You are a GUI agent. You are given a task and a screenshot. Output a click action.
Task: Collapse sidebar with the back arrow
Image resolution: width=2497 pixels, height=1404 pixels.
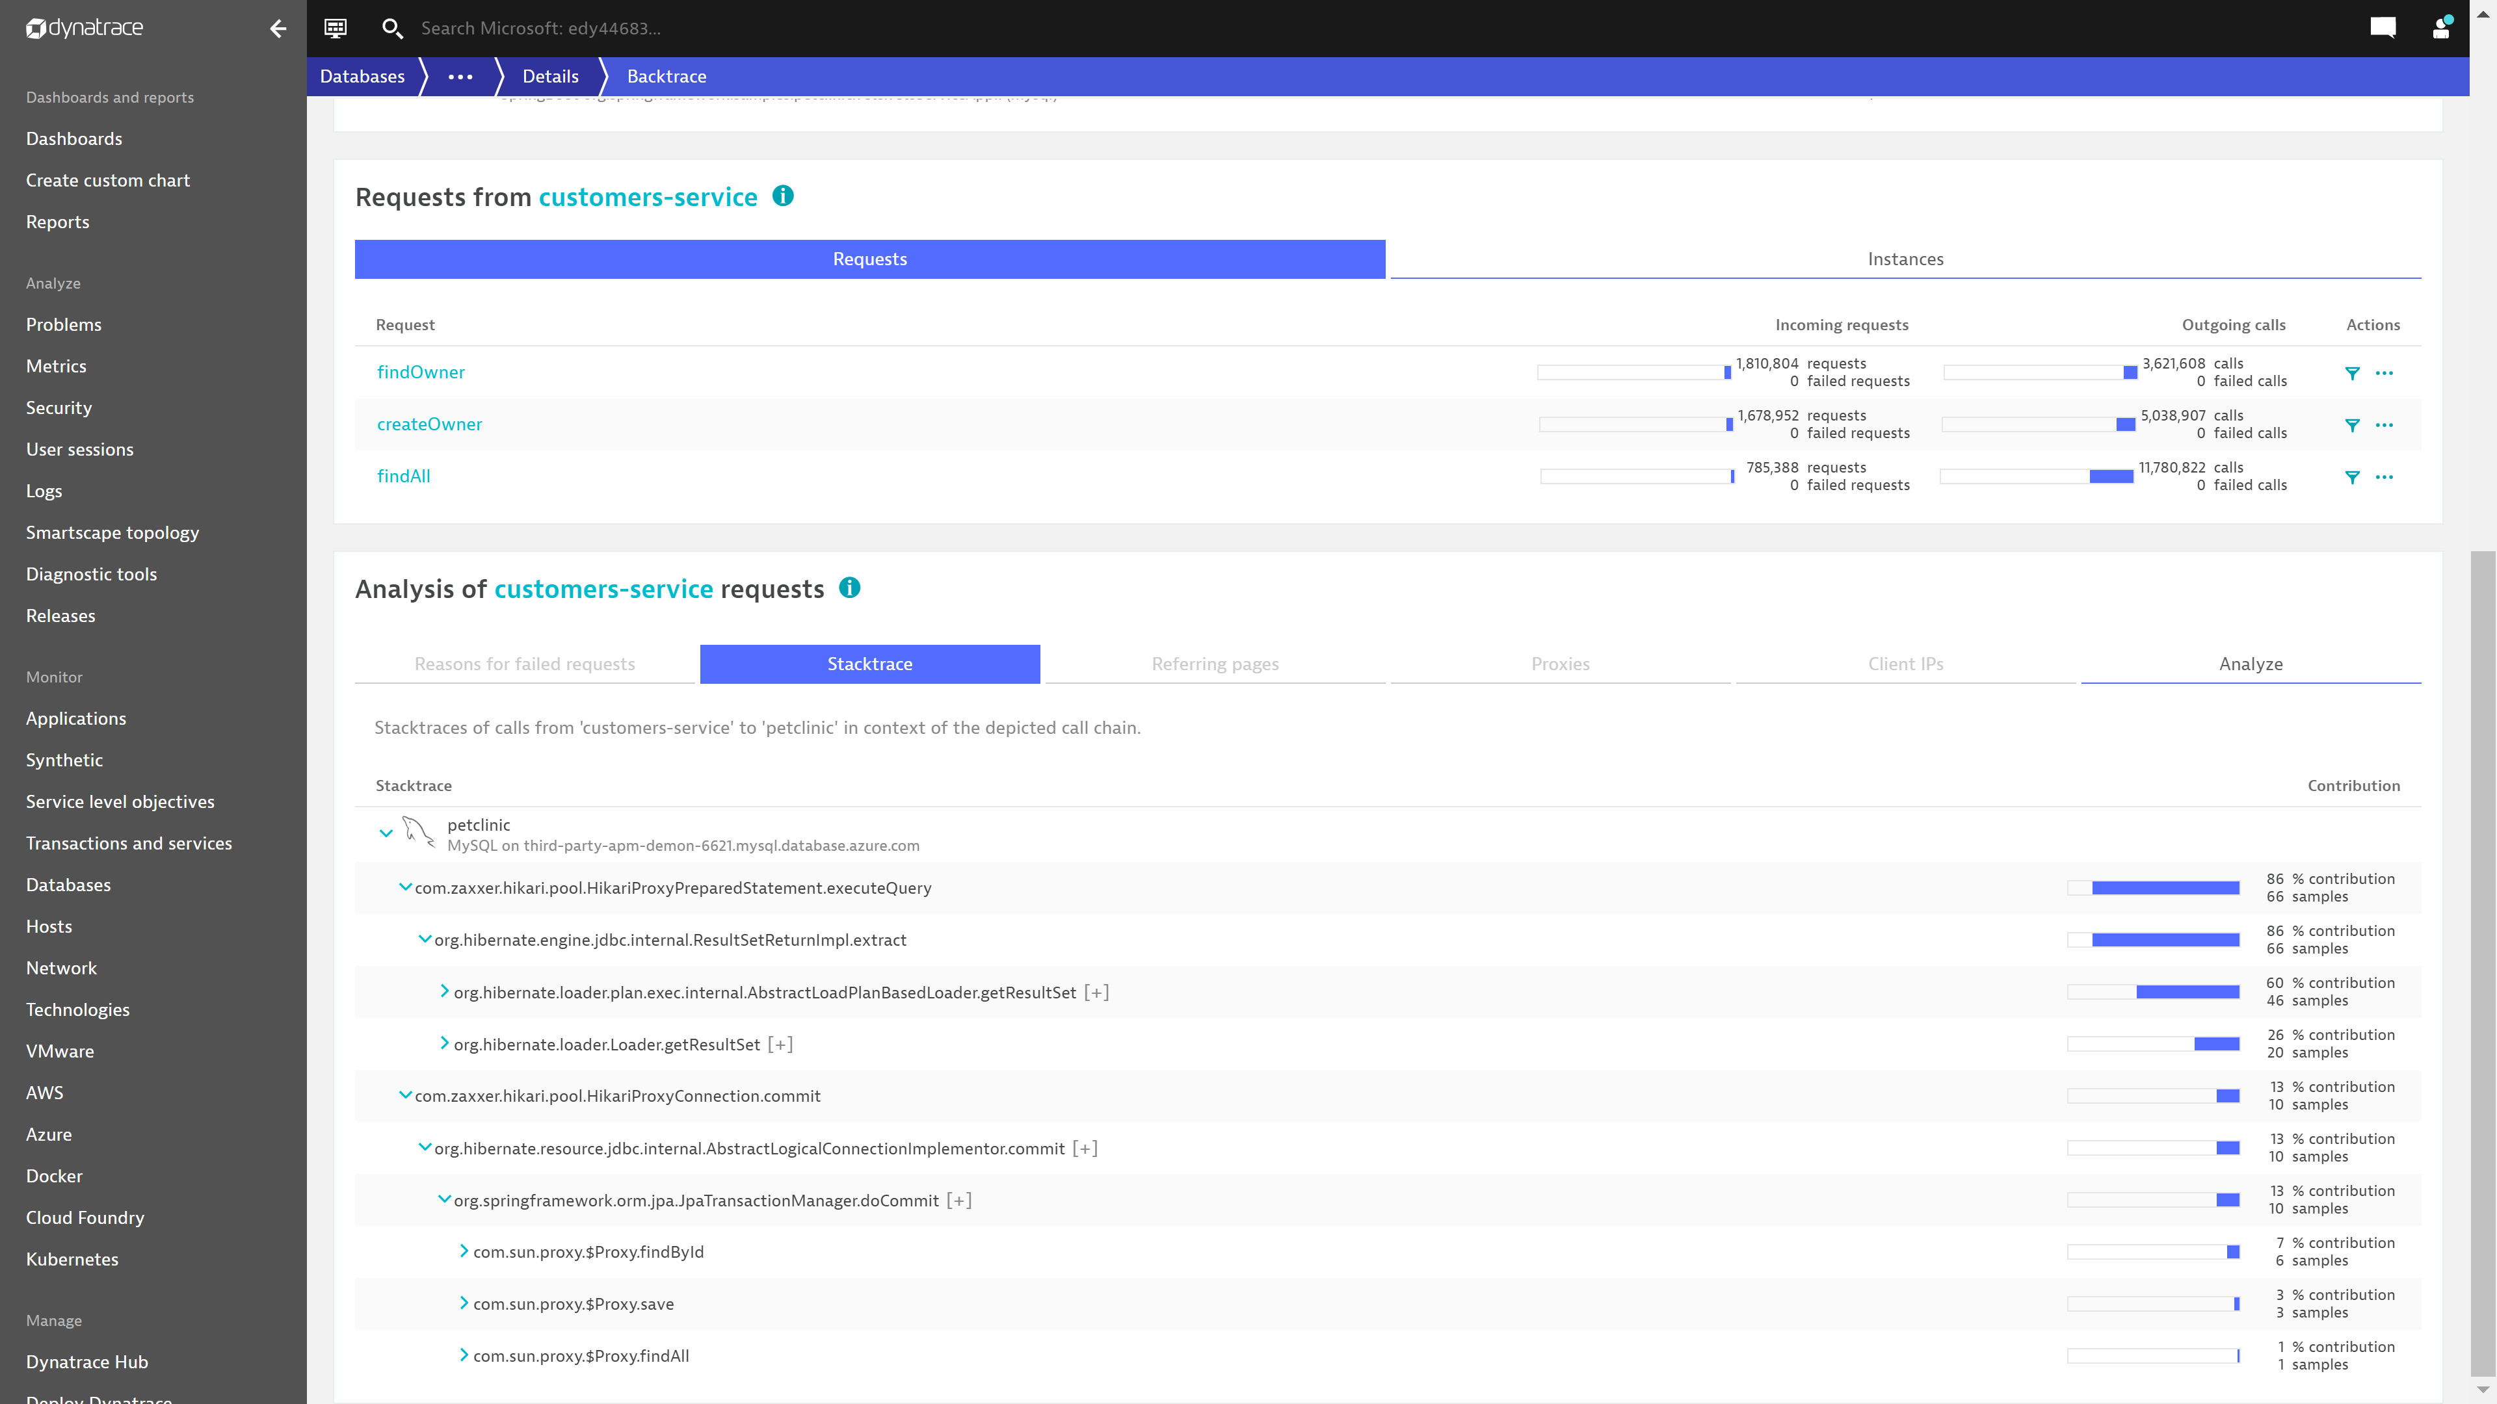point(278,28)
